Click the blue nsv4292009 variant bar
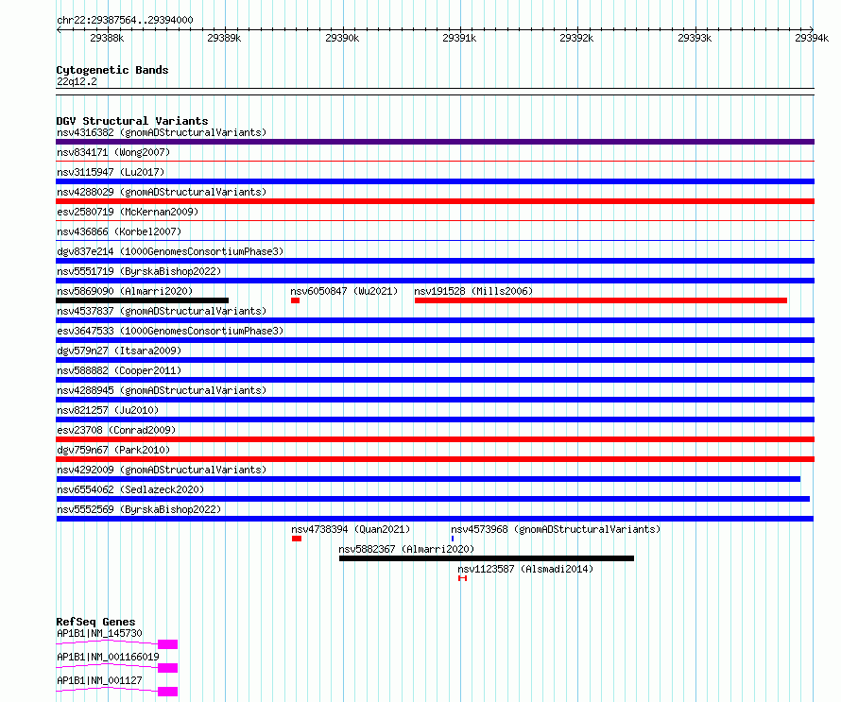 click(x=428, y=479)
